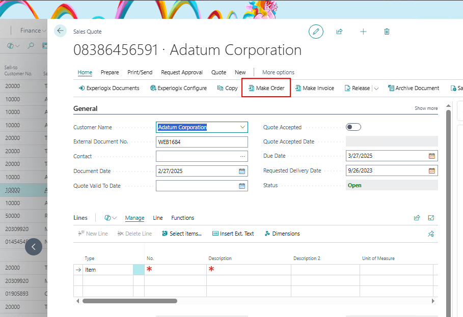Release the sales quote
Image resolution: width=463 pixels, height=317 pixels.
pos(357,88)
